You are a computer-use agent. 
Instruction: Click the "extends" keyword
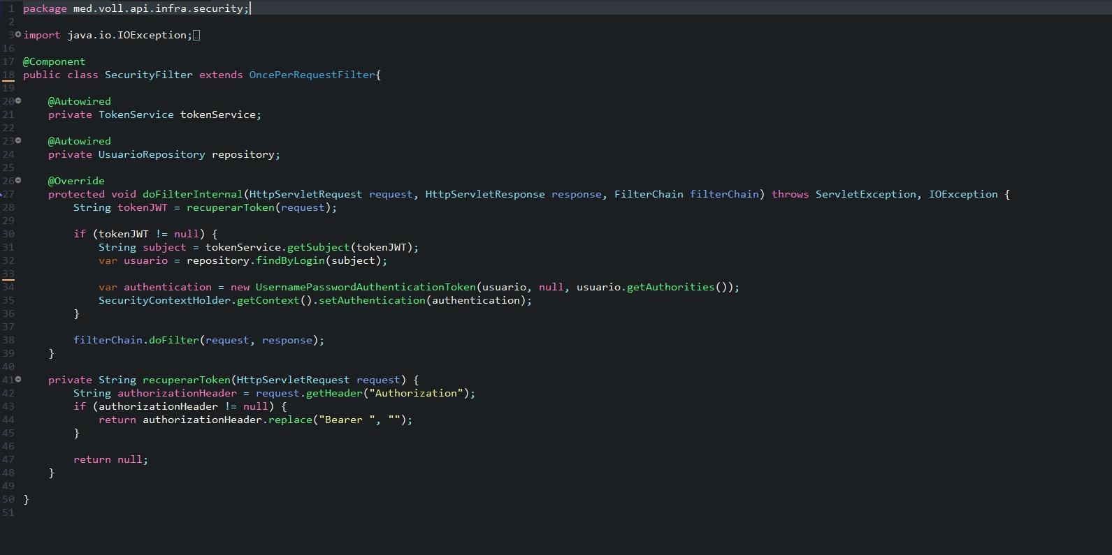tap(221, 75)
